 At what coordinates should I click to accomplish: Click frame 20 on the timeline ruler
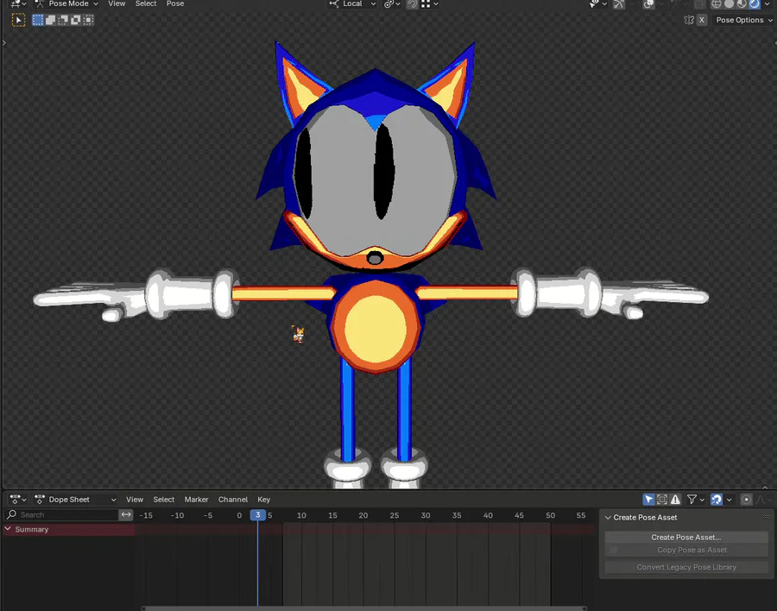[363, 515]
